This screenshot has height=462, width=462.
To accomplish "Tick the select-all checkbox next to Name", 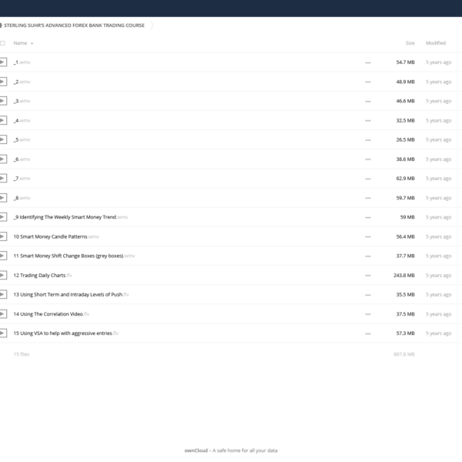I will pyautogui.click(x=2, y=43).
